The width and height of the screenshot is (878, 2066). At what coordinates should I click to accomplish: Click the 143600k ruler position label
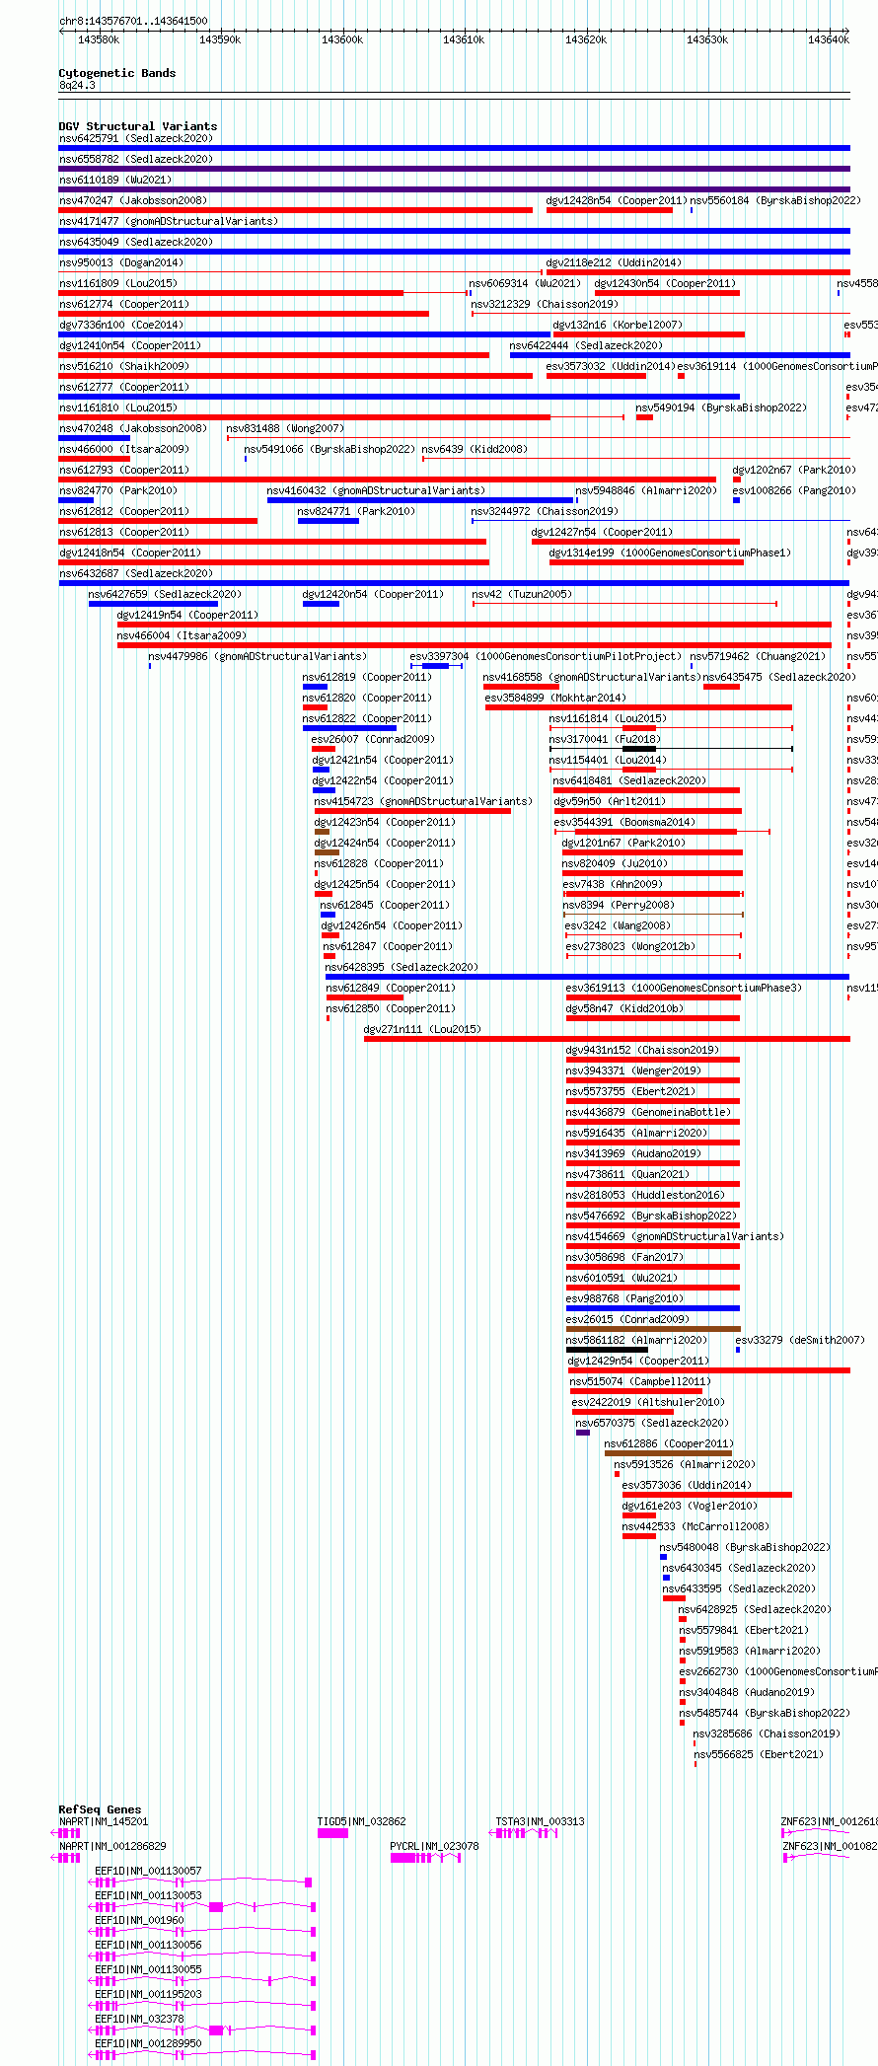click(x=342, y=39)
